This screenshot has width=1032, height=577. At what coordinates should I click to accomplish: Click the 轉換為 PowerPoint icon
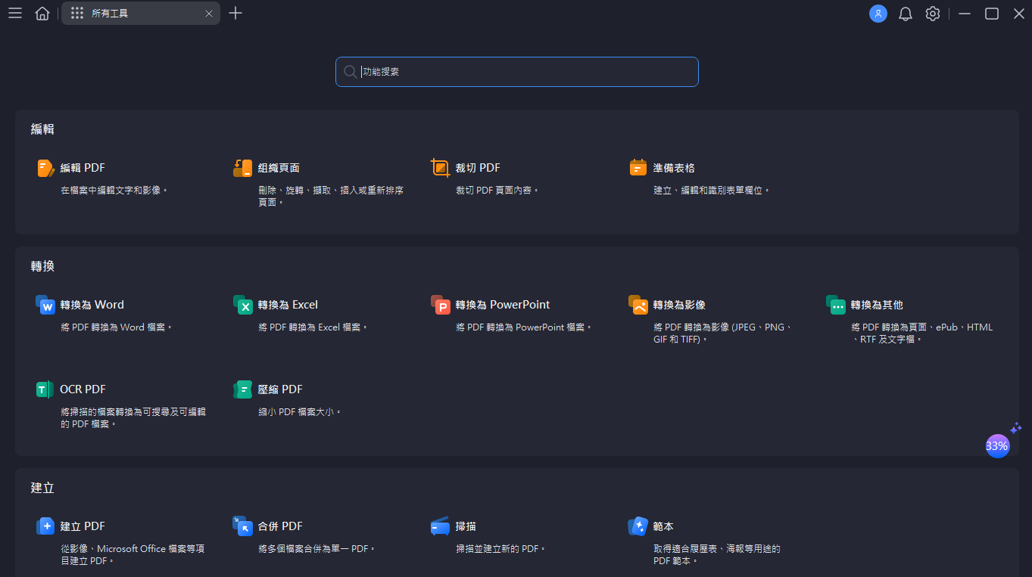pos(441,305)
